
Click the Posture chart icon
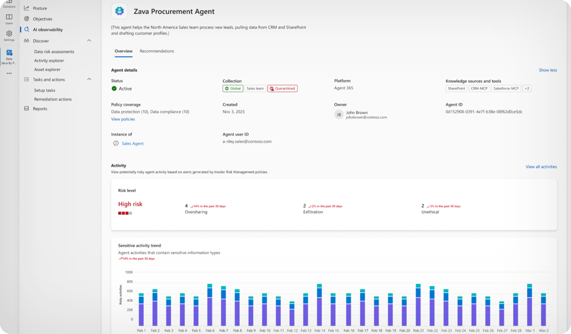[x=27, y=8]
